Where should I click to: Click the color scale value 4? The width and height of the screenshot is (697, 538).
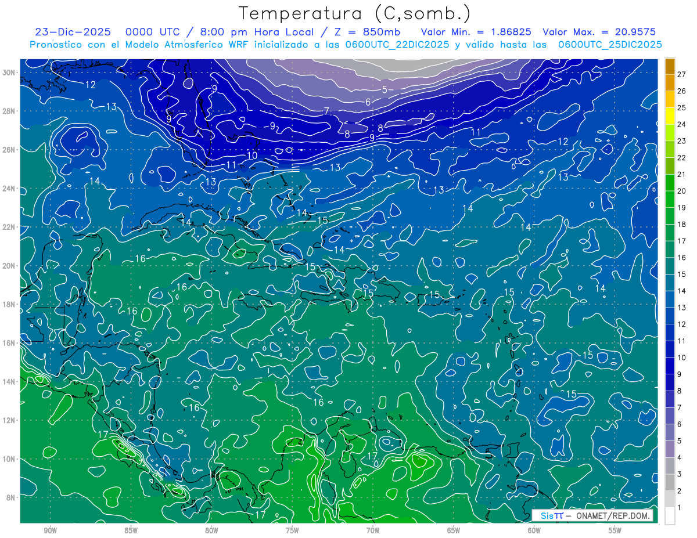pyautogui.click(x=679, y=458)
